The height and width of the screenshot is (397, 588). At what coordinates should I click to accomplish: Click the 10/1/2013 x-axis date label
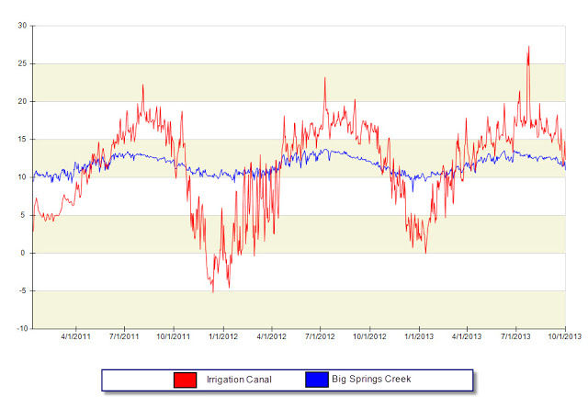pos(565,336)
